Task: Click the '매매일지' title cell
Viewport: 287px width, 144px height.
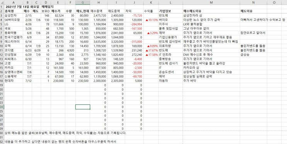Action: point(48,7)
